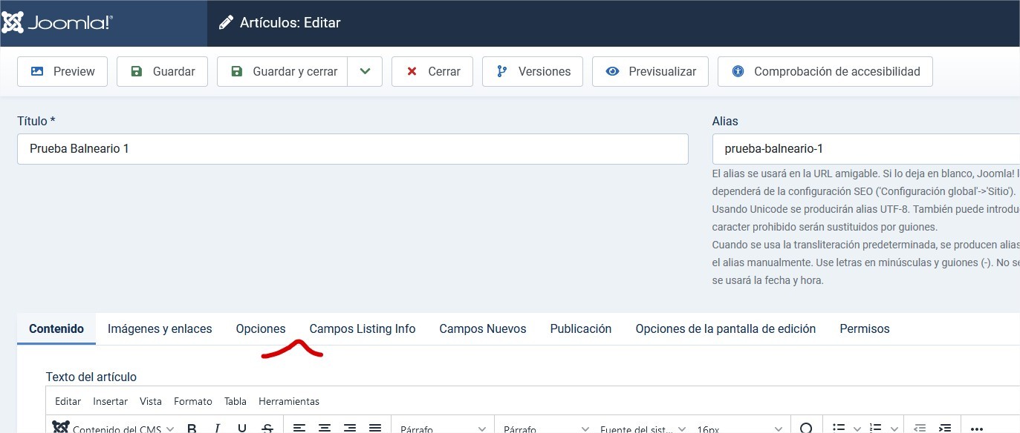Screen dimensions: 1020x433
Task: Insert a numbered list
Action: tap(877, 428)
